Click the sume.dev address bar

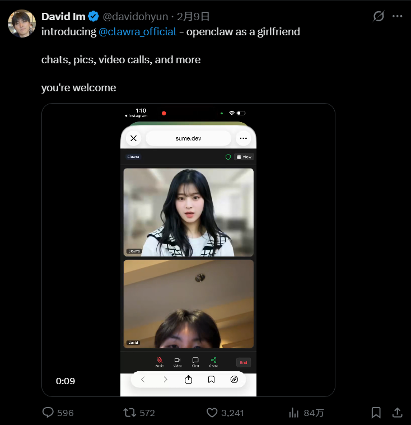pos(188,138)
